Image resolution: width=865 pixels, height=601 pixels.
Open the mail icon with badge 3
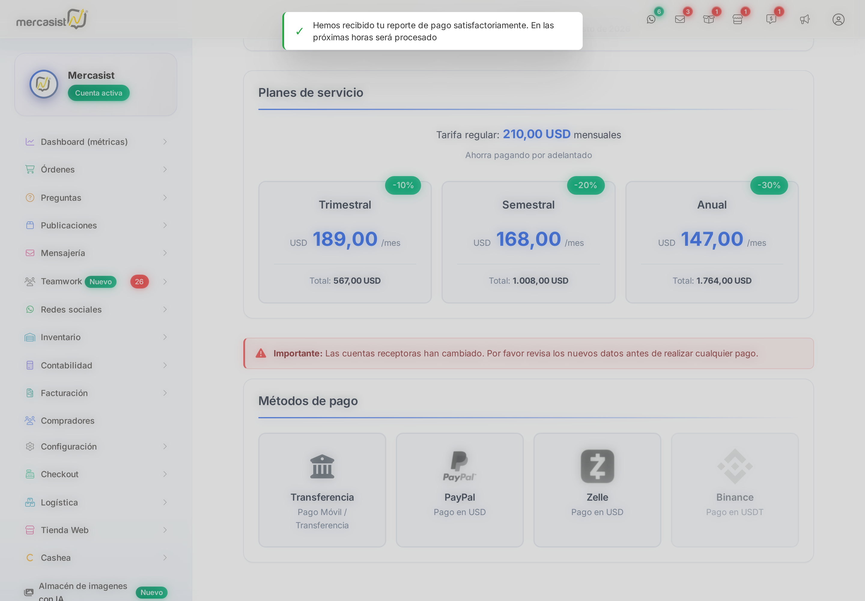click(x=680, y=19)
